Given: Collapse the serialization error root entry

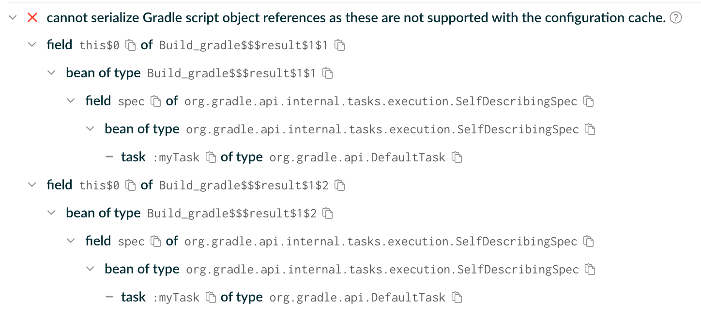Looking at the screenshot, I should point(12,17).
